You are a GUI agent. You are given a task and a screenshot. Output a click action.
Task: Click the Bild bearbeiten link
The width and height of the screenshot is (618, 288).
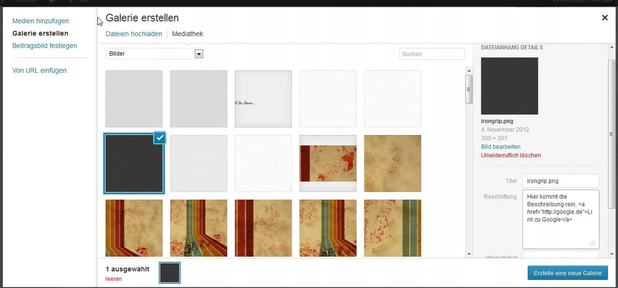500,147
